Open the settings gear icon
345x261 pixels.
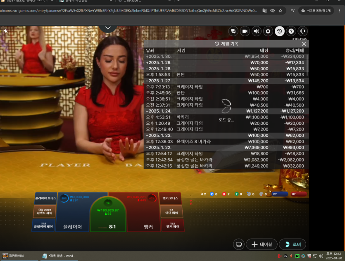tap(268, 31)
